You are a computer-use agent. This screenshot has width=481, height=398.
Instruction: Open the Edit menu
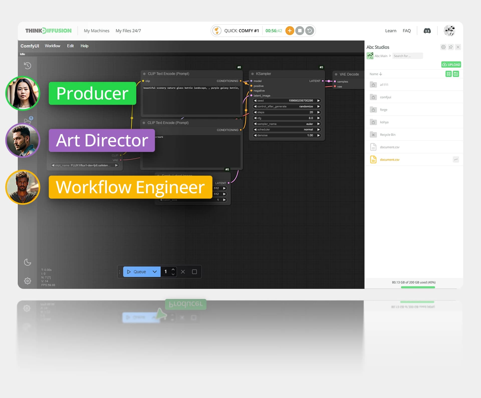(70, 46)
